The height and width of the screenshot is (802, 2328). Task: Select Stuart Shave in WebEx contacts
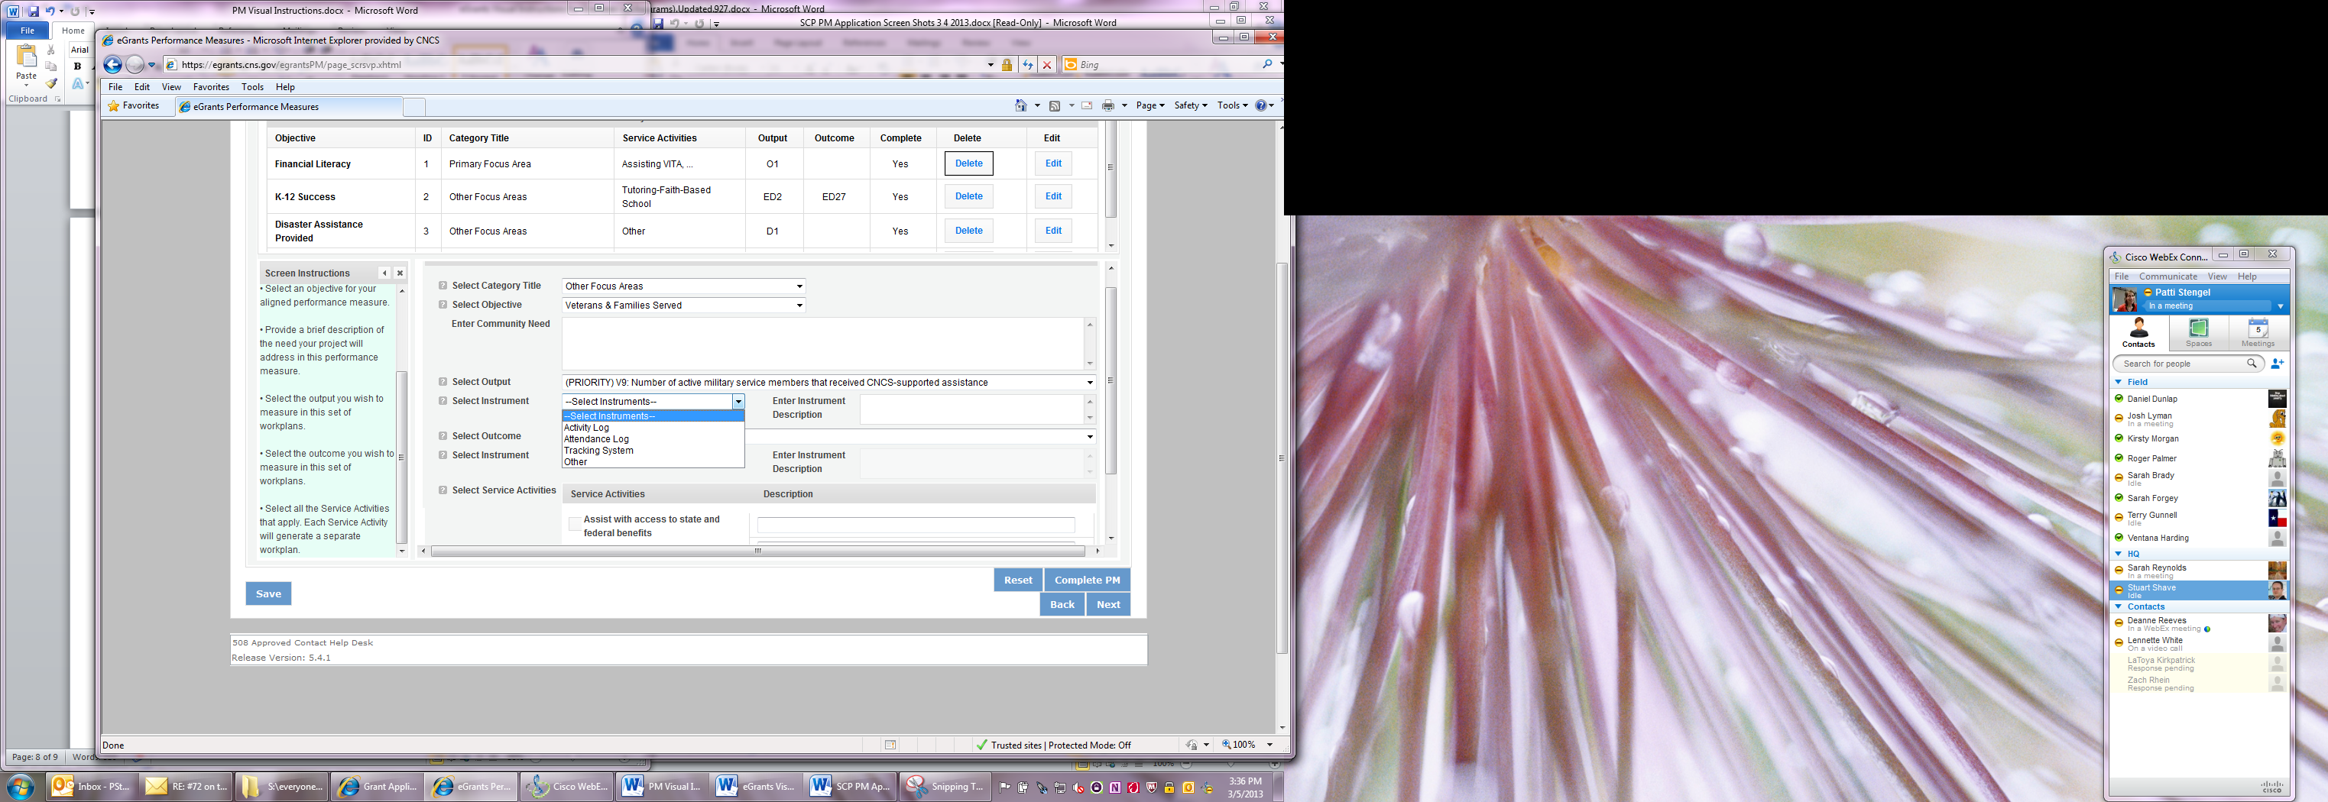[2199, 590]
